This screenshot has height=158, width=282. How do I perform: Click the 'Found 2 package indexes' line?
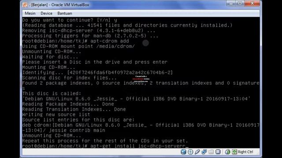(x=141, y=83)
